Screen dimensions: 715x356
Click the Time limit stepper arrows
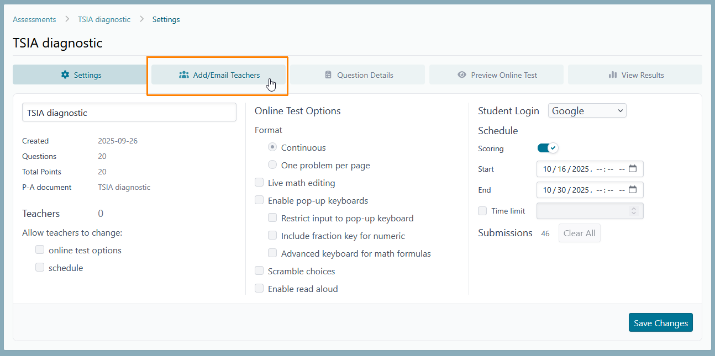(633, 211)
